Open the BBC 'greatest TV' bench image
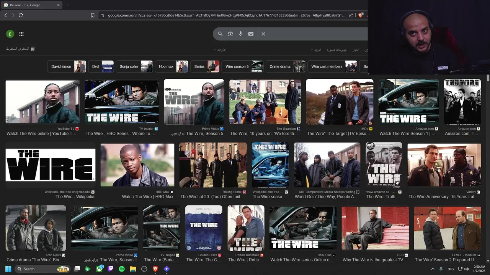Image resolution: width=490 pixels, height=275 pixels. (375, 228)
